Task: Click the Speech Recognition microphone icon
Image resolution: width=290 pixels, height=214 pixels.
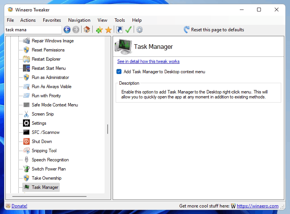Action: pos(26,160)
